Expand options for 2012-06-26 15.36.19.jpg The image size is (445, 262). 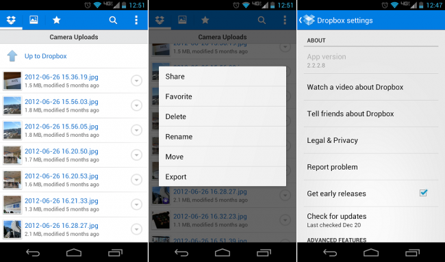(136, 81)
